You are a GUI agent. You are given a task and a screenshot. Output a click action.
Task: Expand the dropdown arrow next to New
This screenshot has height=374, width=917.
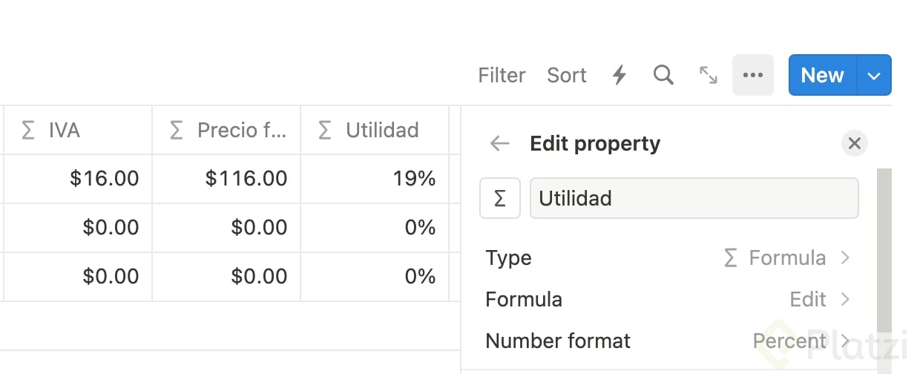tap(874, 75)
